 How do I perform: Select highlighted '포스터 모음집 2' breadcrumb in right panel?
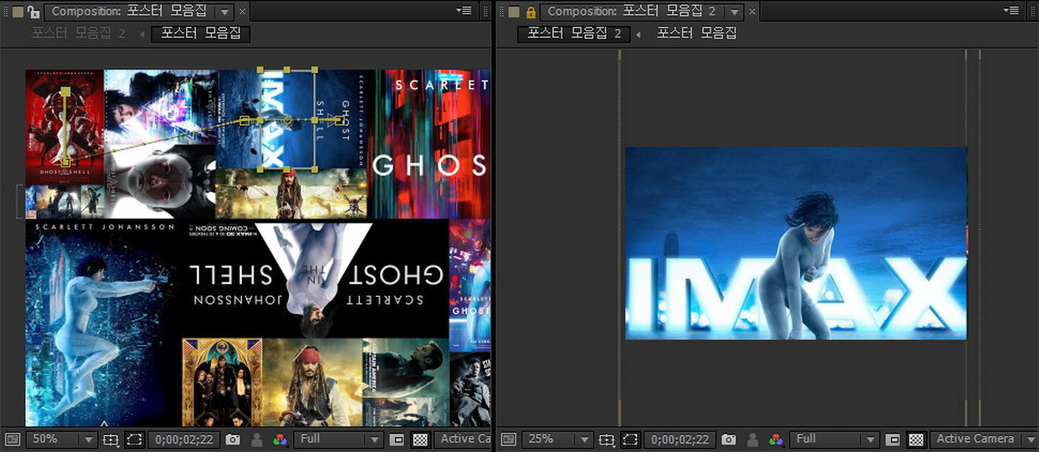(574, 34)
